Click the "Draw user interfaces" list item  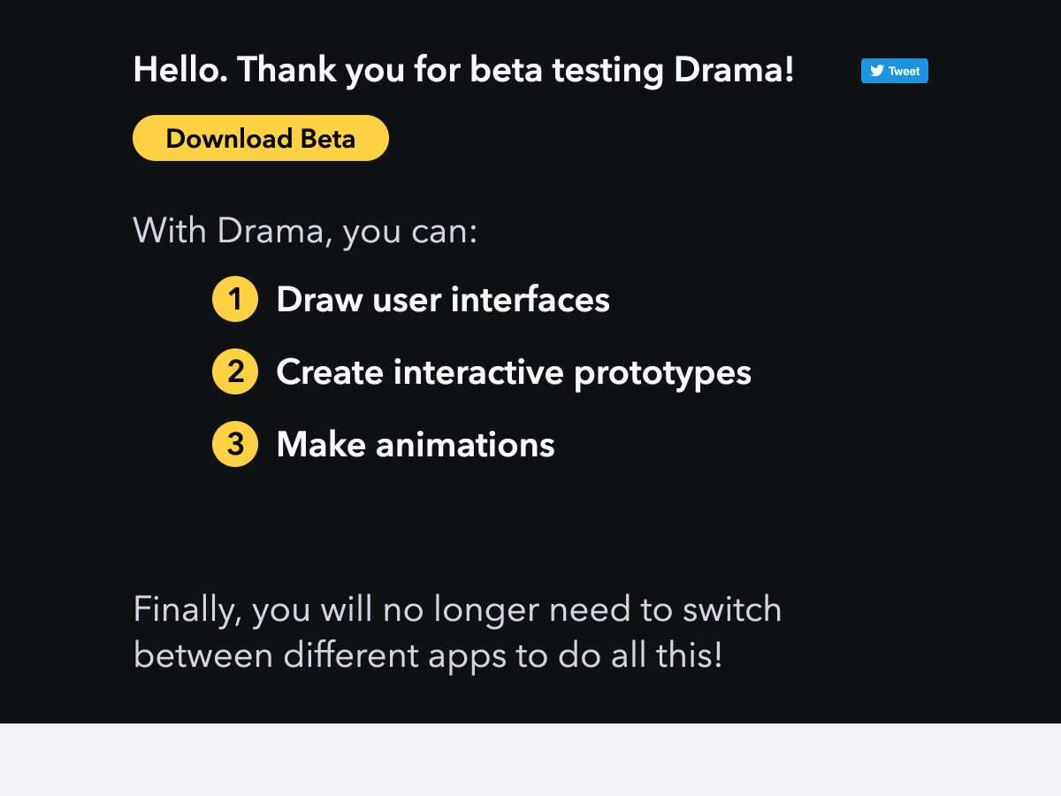(x=442, y=300)
